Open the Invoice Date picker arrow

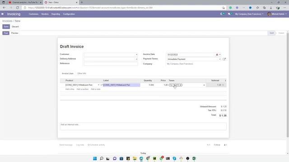[220, 54]
